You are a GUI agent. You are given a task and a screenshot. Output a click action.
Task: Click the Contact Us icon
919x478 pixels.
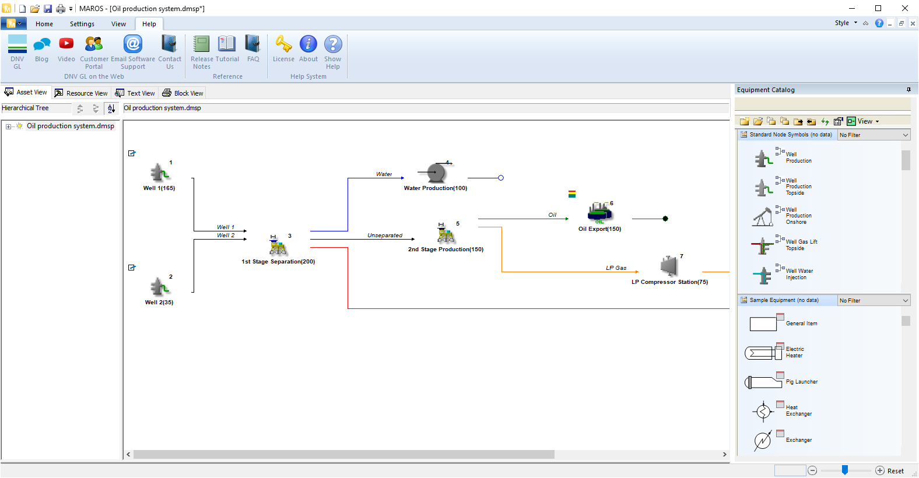(x=170, y=52)
